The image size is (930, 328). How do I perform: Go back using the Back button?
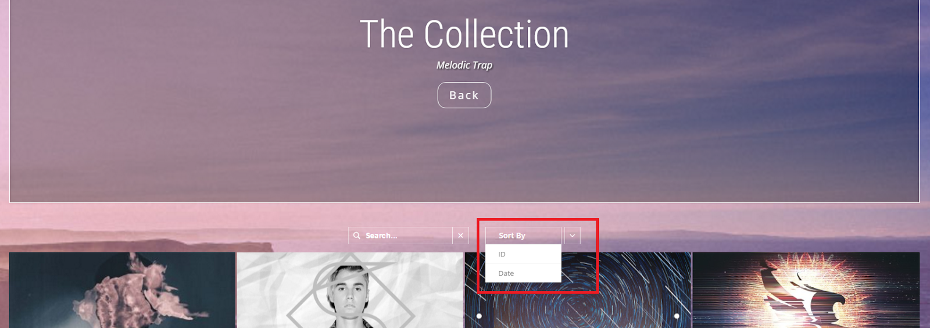pyautogui.click(x=464, y=95)
